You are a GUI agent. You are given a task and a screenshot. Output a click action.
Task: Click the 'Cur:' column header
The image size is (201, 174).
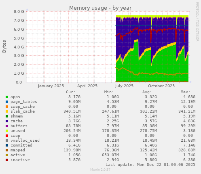click(x=71, y=92)
